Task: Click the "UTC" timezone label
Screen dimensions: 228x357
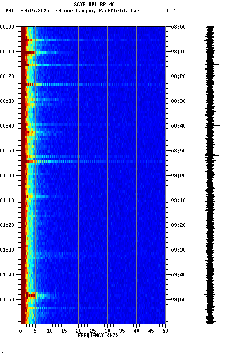Action: coord(171,11)
